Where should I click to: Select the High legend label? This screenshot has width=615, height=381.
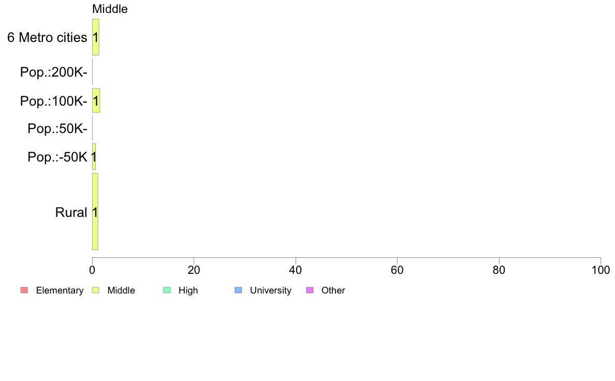tap(188, 290)
